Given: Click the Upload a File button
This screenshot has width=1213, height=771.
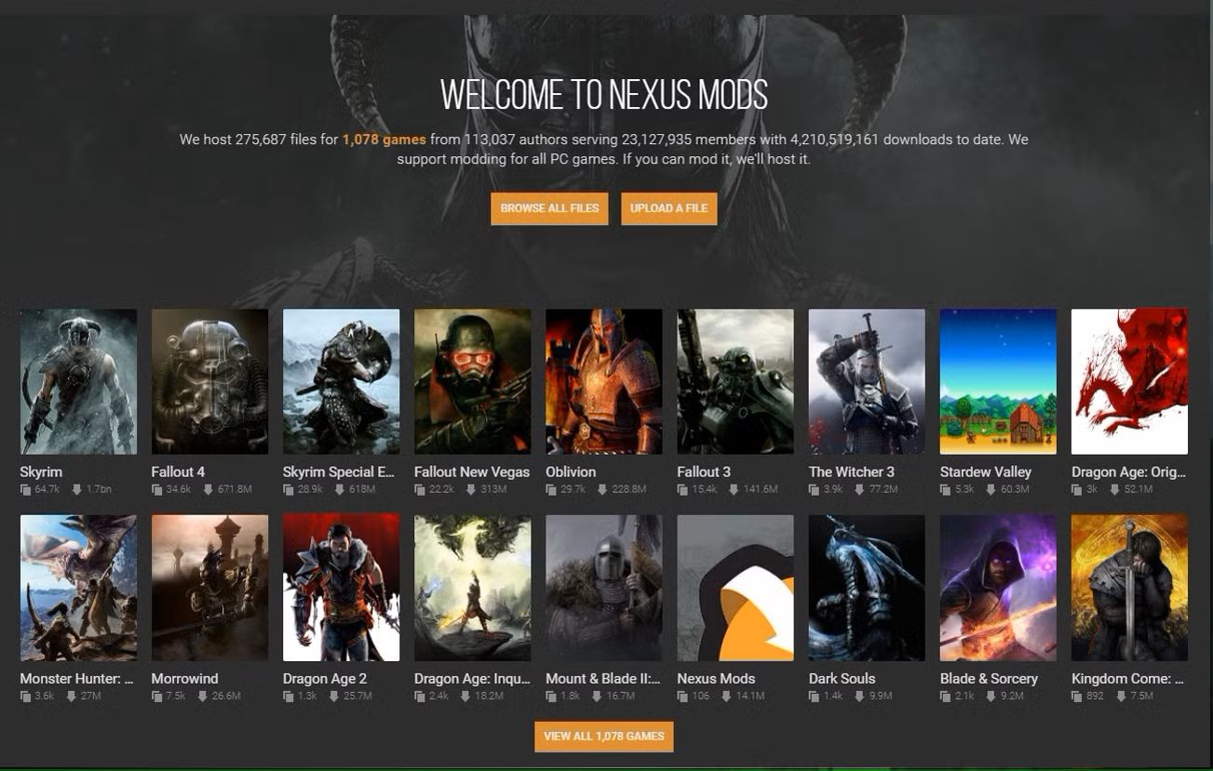Looking at the screenshot, I should 668,208.
